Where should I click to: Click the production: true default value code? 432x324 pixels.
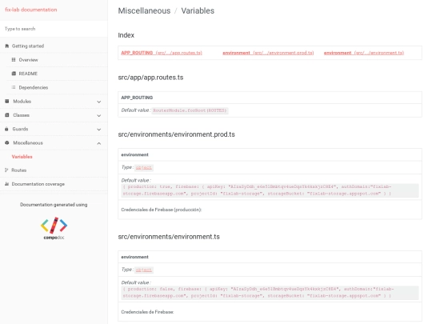270,190
